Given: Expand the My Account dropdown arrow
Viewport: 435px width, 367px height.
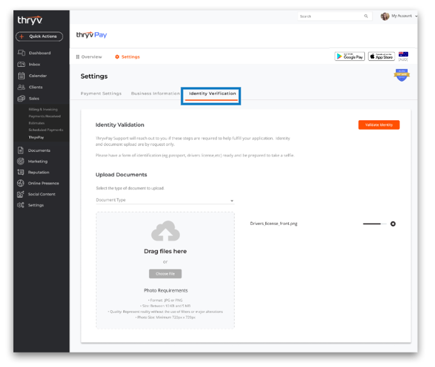Looking at the screenshot, I should coord(416,16).
